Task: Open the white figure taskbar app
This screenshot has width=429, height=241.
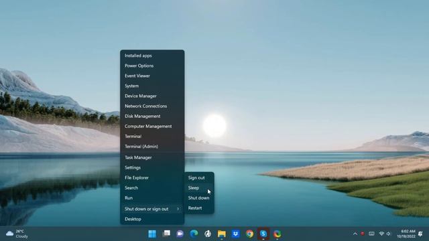Action: tap(208, 234)
